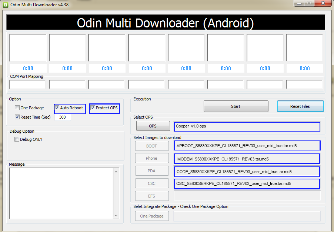Screen dimensions: 334x232
Task: Select the APBOOT_S5830XXKPE file path field
Action: click(x=247, y=146)
